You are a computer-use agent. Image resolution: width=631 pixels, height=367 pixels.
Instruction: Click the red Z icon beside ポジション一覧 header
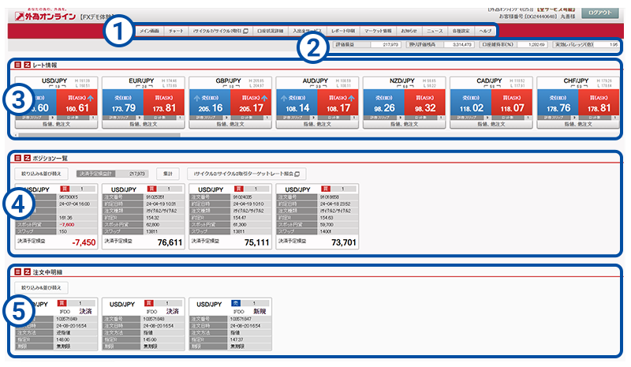coord(28,158)
